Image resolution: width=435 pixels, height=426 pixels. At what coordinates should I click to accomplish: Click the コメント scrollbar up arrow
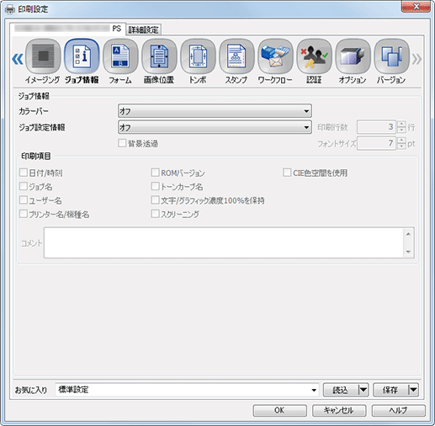coord(408,234)
